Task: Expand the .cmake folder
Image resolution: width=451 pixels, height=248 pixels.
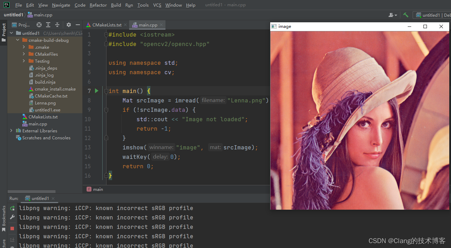Action: (24, 47)
